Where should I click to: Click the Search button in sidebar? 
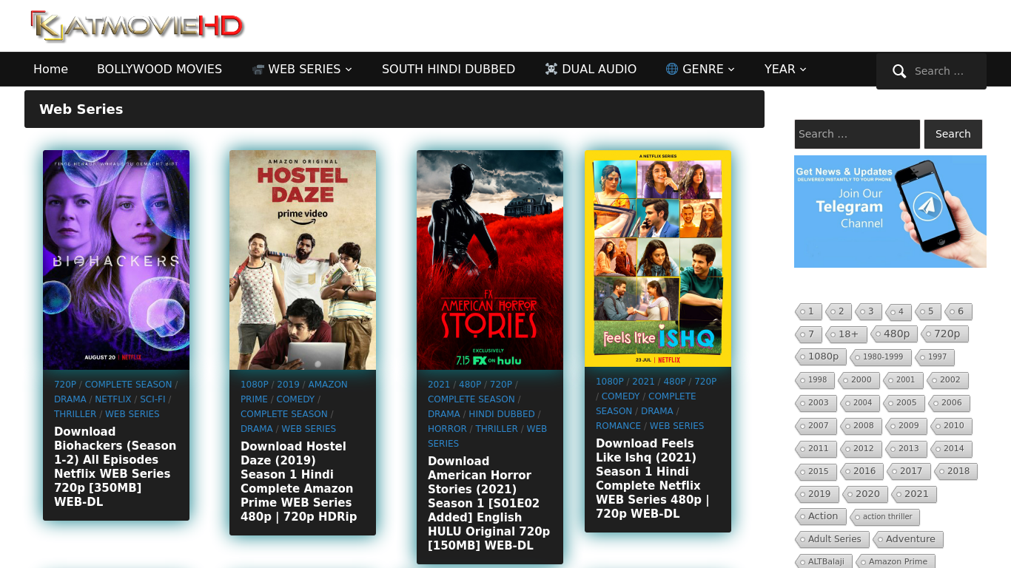tap(953, 134)
